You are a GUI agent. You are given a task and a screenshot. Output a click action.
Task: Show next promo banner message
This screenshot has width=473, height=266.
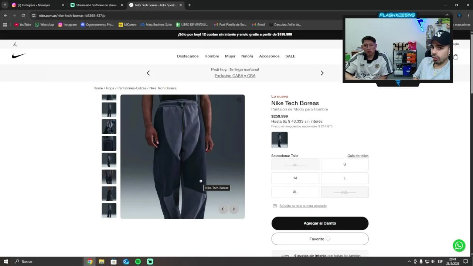322,73
